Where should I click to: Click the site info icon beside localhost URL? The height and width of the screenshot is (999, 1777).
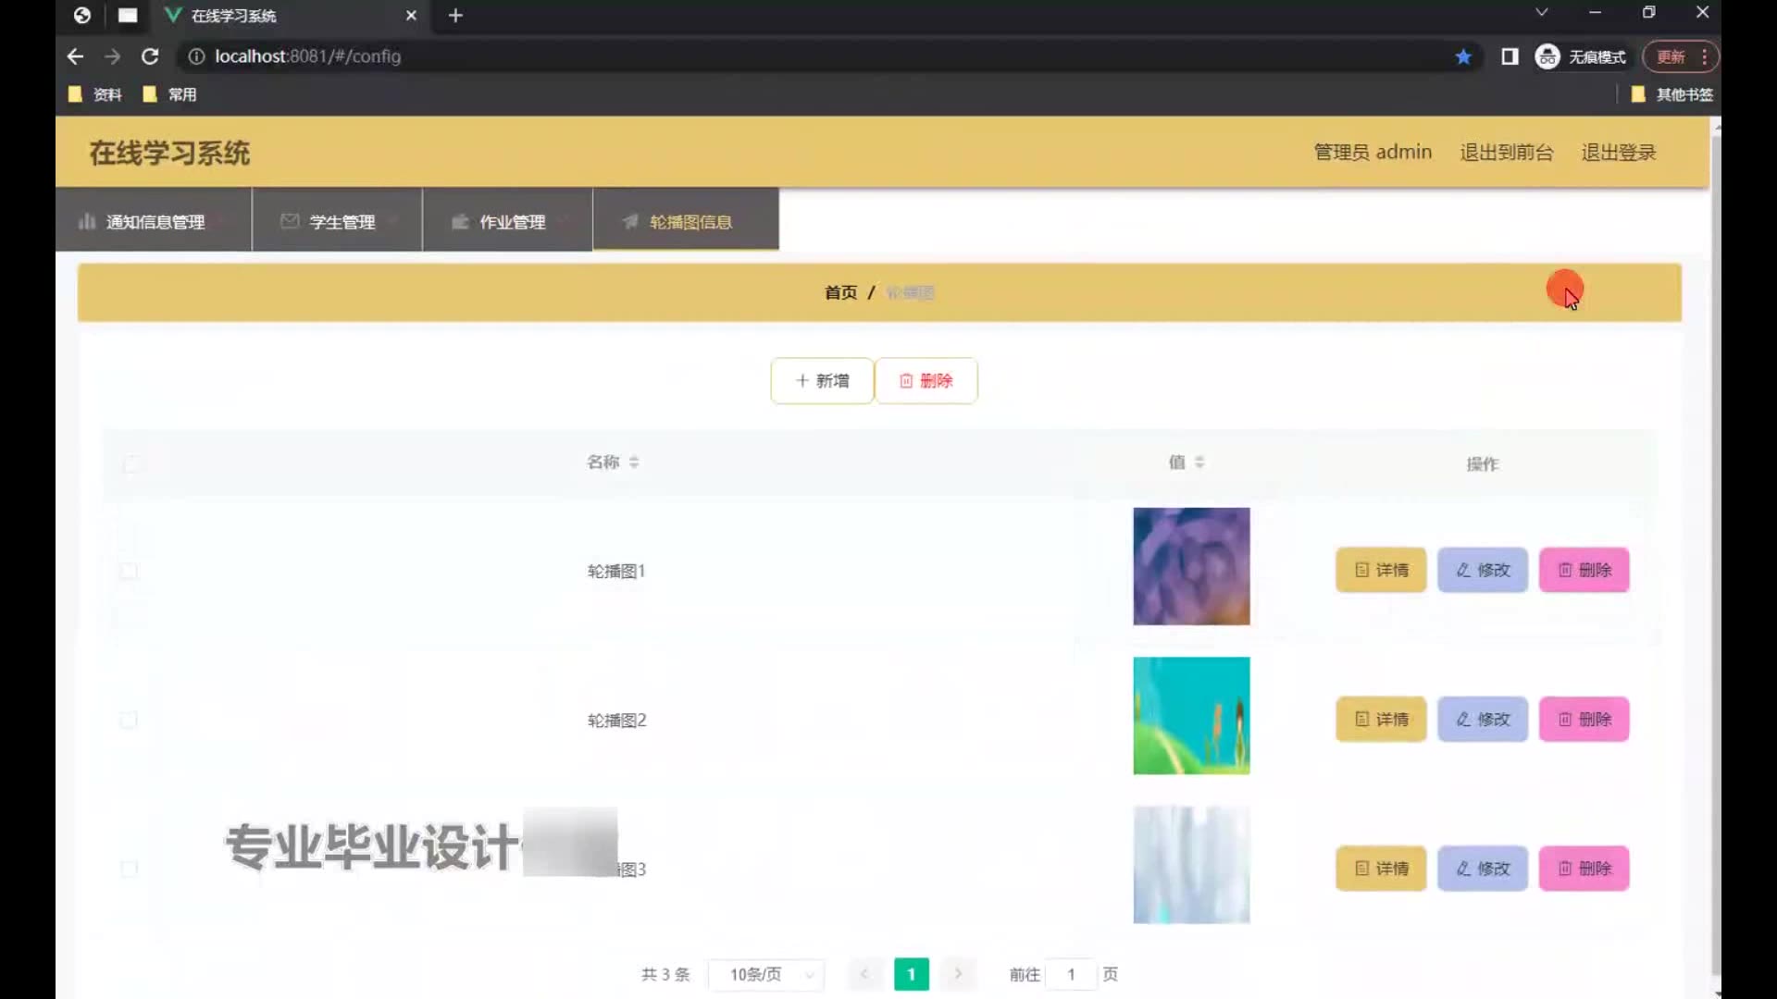click(196, 56)
